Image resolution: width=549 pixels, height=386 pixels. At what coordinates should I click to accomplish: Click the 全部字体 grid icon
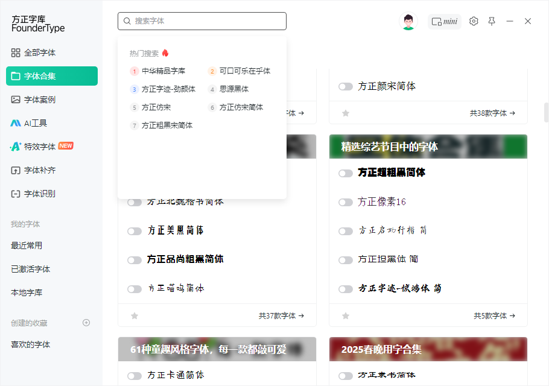point(16,53)
